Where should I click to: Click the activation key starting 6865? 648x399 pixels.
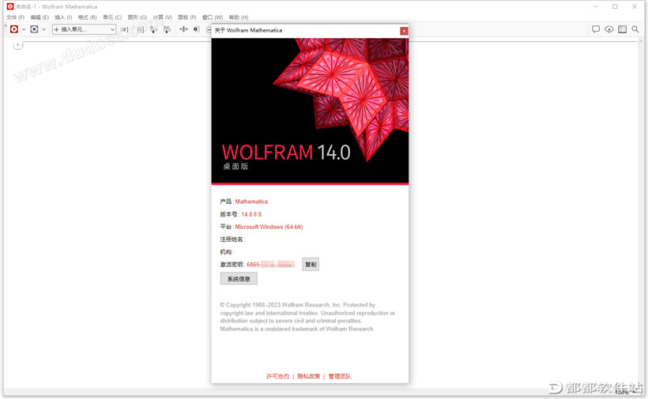point(271,265)
